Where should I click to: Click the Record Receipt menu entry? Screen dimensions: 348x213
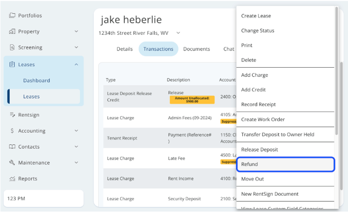[x=258, y=104]
